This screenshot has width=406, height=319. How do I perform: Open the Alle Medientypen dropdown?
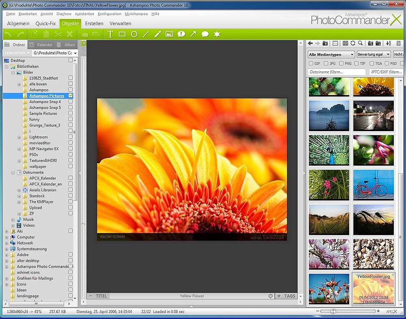[331, 54]
